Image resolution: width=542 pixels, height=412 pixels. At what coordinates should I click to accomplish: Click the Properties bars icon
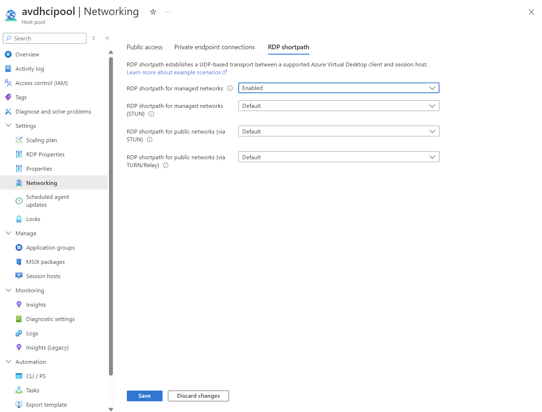pyautogui.click(x=19, y=169)
